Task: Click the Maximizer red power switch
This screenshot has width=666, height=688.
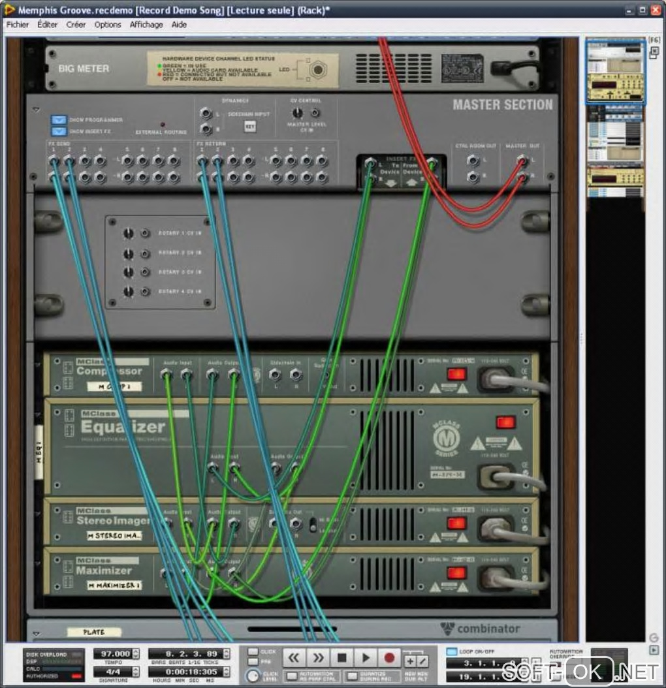Action: (x=456, y=572)
